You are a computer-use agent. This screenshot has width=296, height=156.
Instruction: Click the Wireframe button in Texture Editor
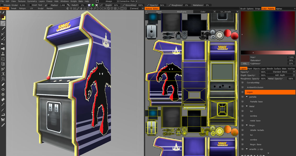pyautogui.click(x=182, y=12)
